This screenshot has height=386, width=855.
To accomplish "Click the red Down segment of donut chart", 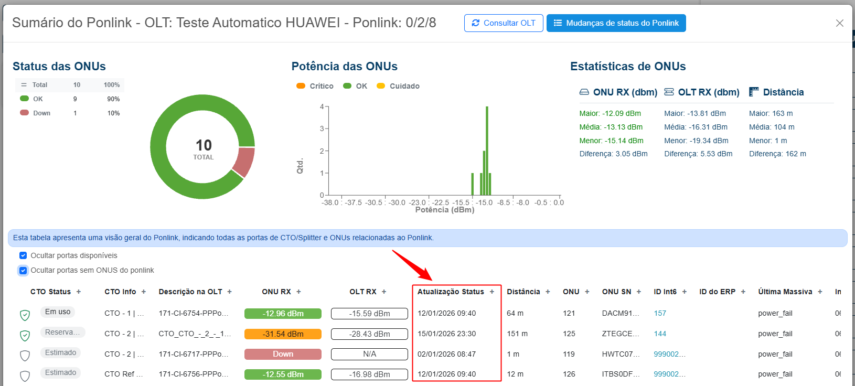I will coord(244,162).
